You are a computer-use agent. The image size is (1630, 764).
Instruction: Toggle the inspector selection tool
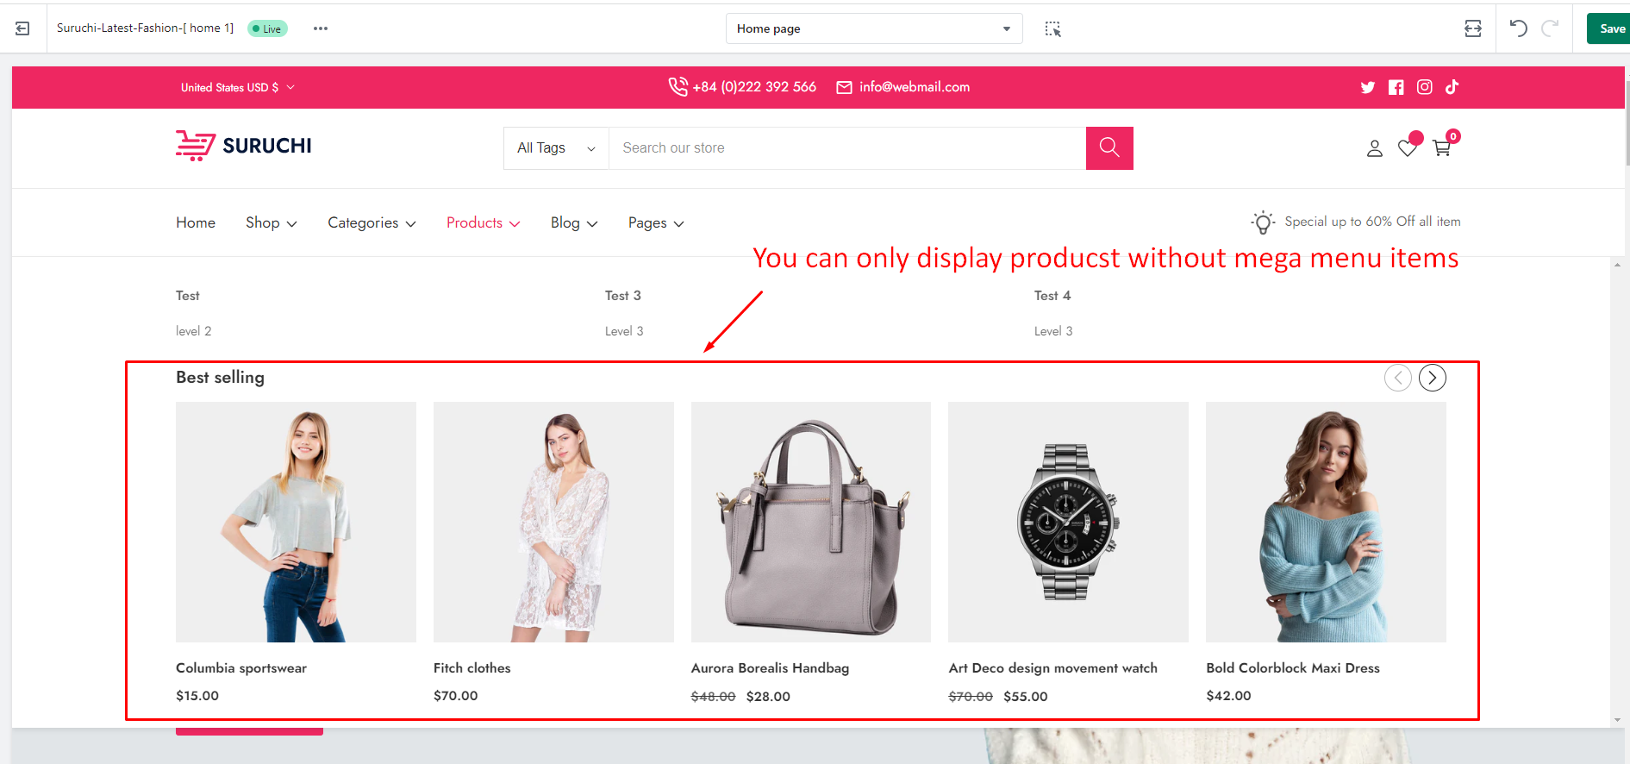(x=1052, y=28)
